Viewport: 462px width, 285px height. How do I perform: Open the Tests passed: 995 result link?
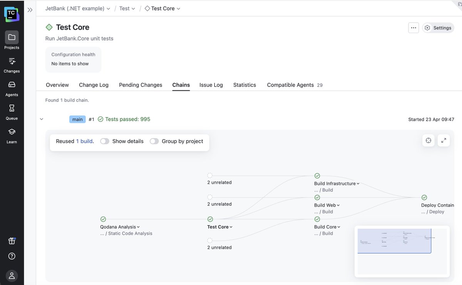127,119
